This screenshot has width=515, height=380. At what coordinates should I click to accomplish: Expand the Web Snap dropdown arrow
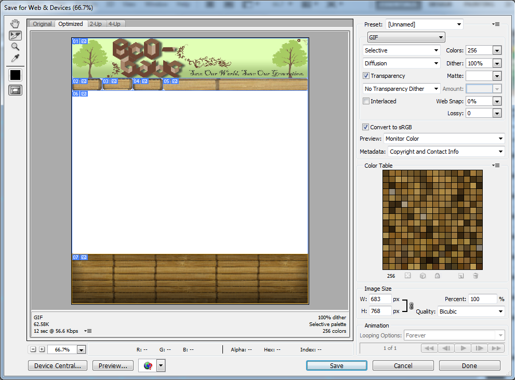click(497, 101)
